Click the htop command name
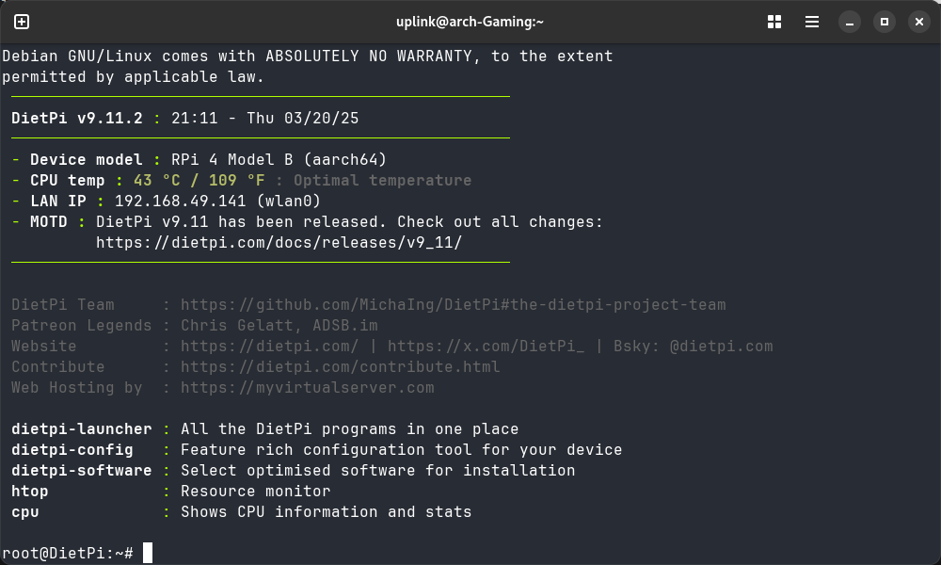 click(30, 492)
